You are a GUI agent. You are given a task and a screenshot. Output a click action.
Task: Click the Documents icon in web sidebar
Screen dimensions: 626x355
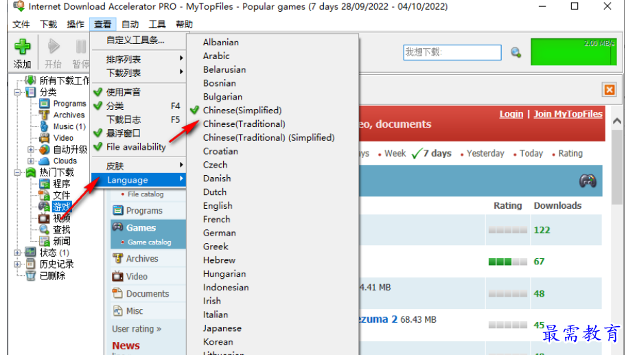pyautogui.click(x=118, y=293)
